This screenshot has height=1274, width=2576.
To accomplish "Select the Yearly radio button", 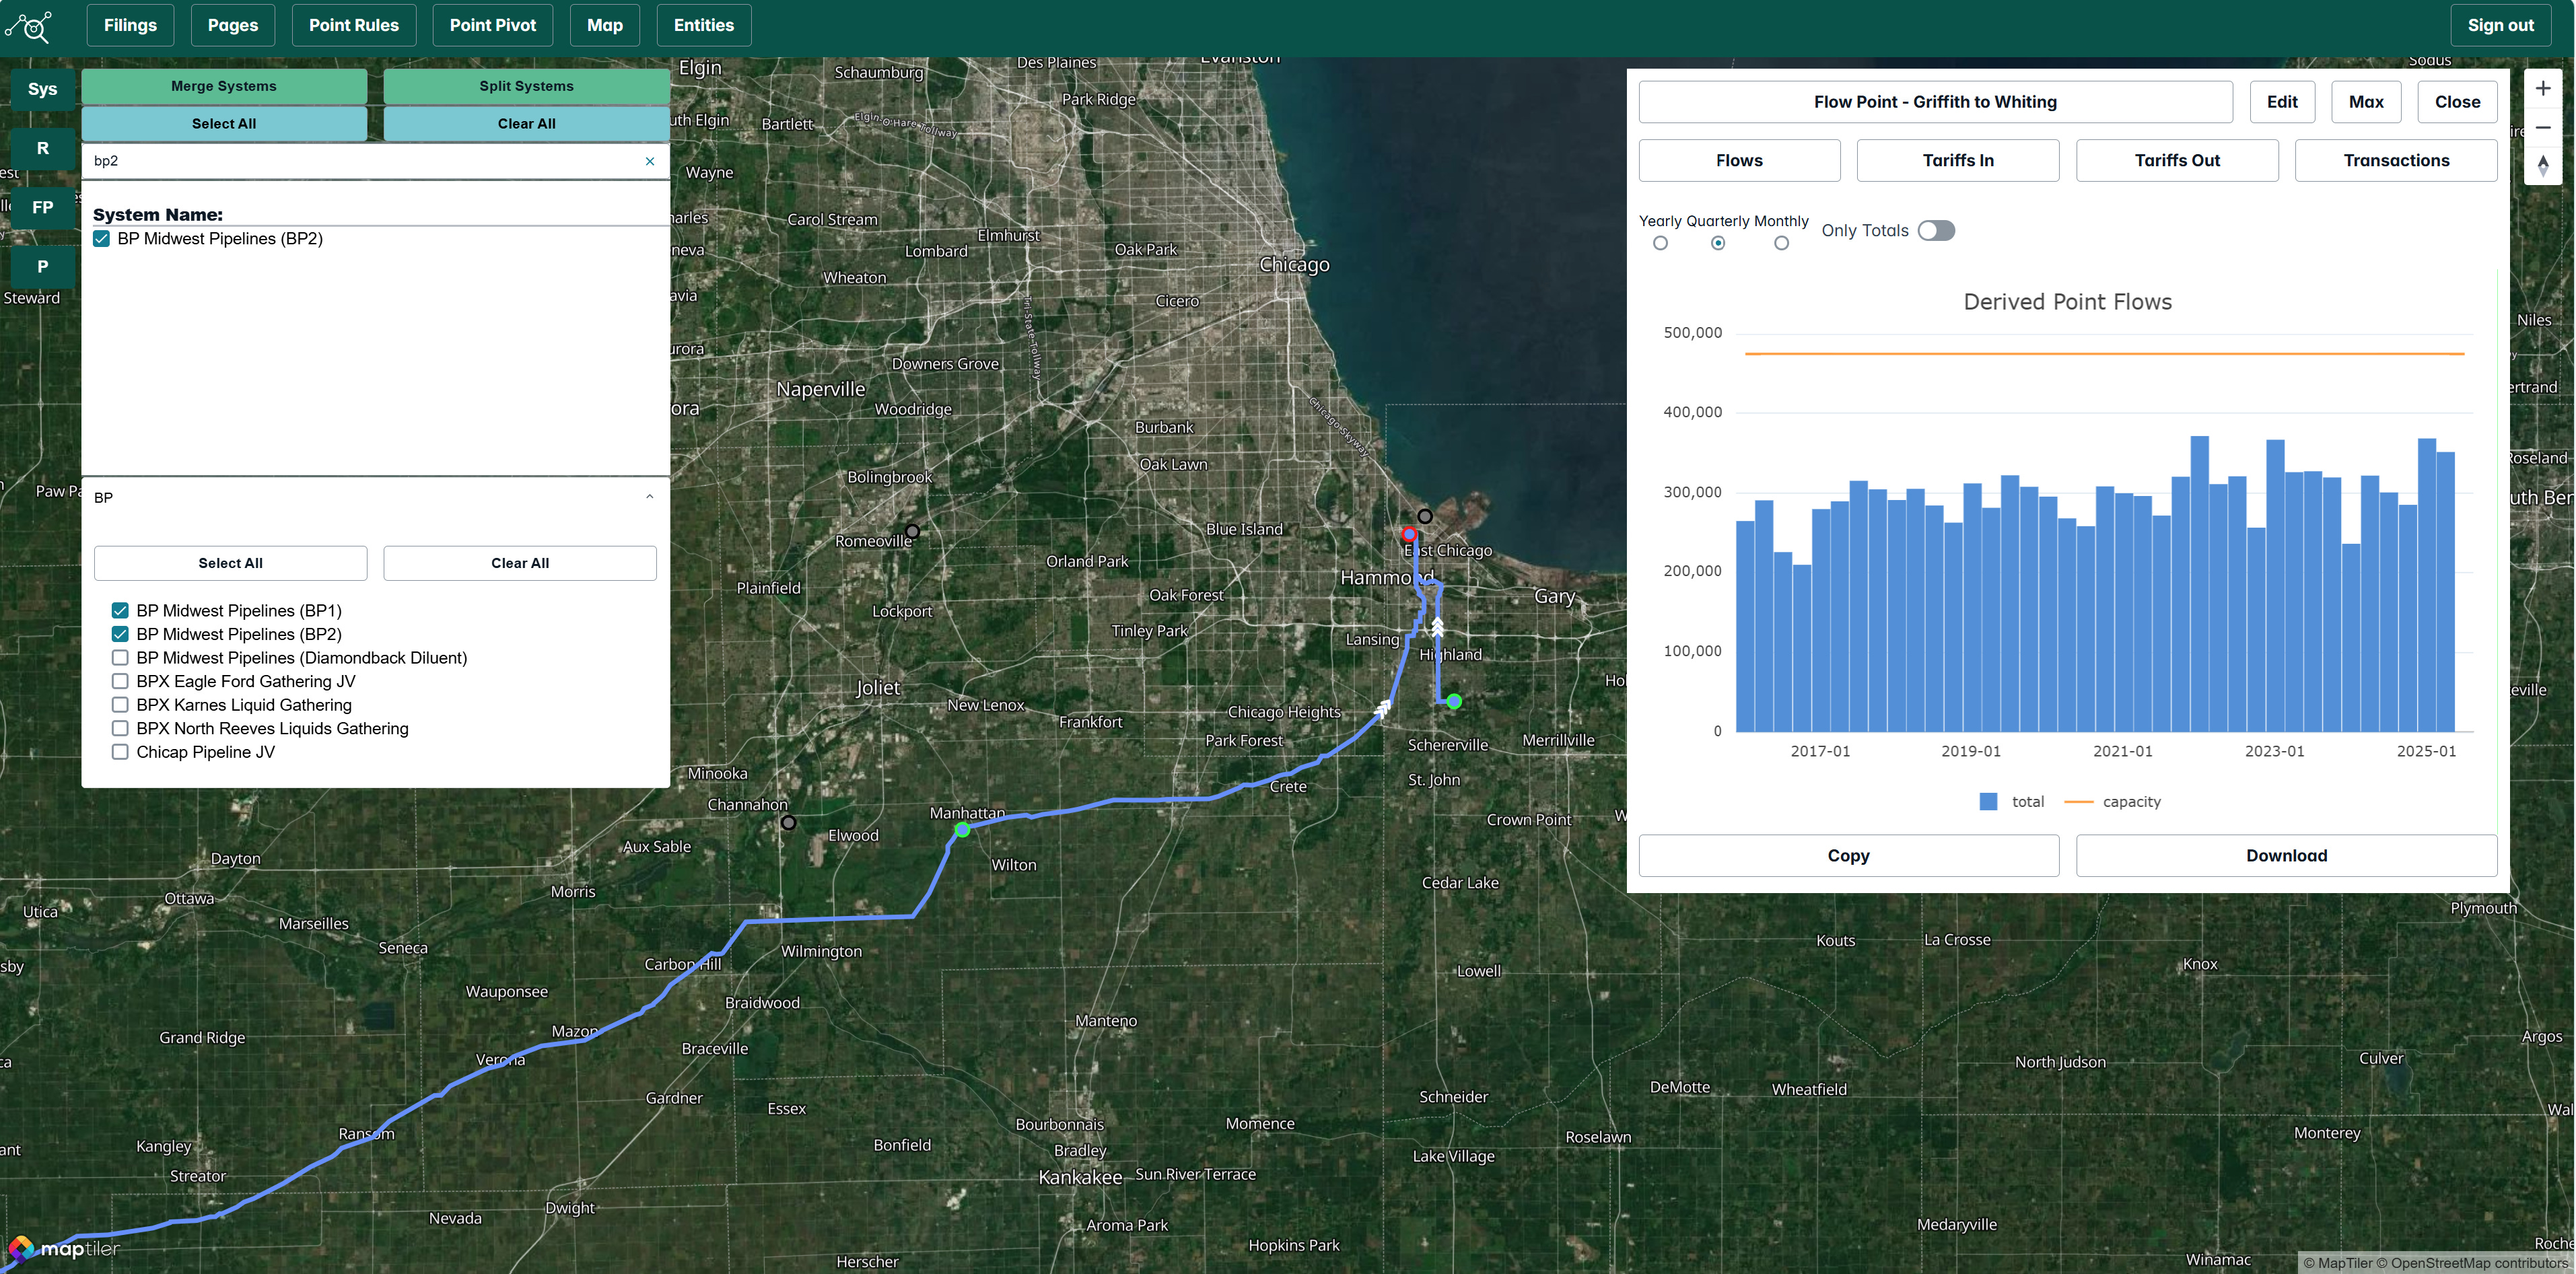I will click(x=1660, y=243).
